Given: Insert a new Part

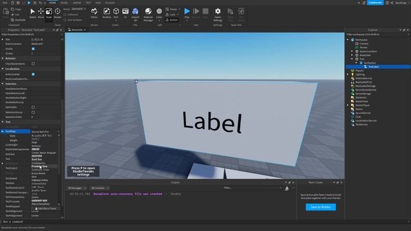Looking at the screenshot, I should (x=116, y=13).
